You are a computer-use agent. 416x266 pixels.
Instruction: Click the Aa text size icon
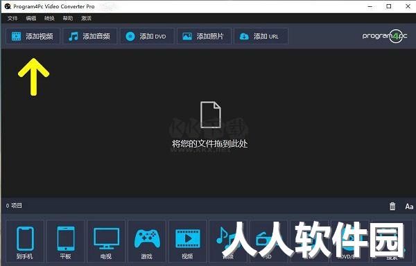click(409, 206)
